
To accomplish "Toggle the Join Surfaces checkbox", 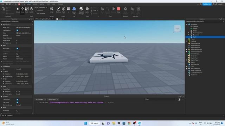I will click(36, 14).
